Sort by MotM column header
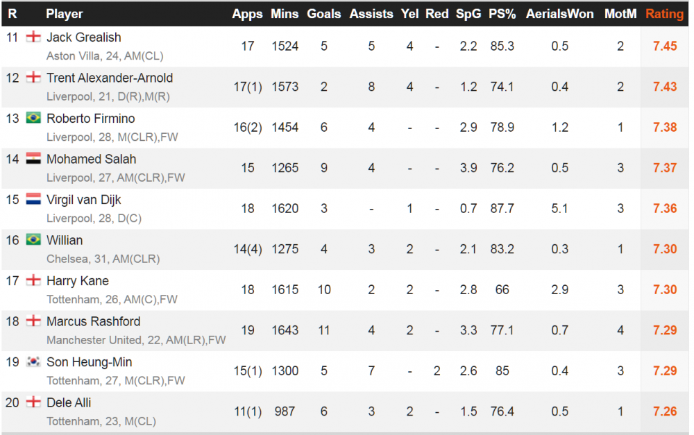This screenshot has width=694, height=435. [620, 14]
